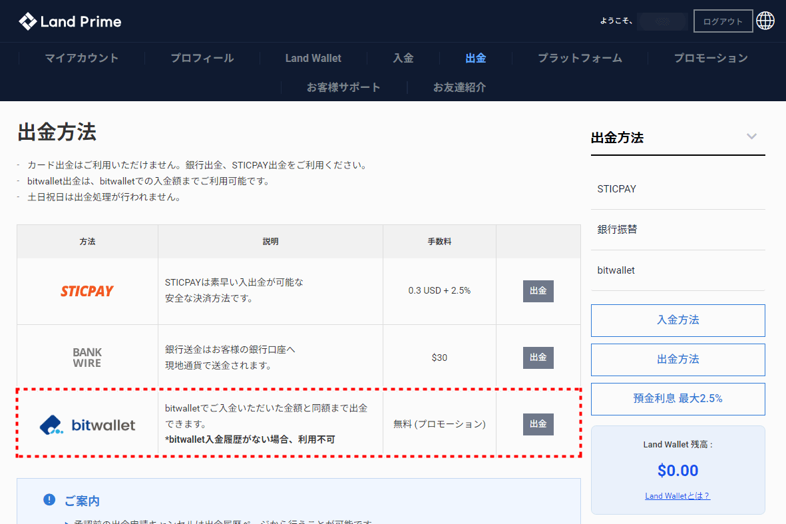
Task: Click 出金 button in the bitwallet row
Action: (538, 424)
